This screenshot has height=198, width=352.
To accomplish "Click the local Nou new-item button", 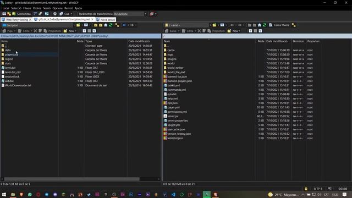I will [x=69, y=31].
